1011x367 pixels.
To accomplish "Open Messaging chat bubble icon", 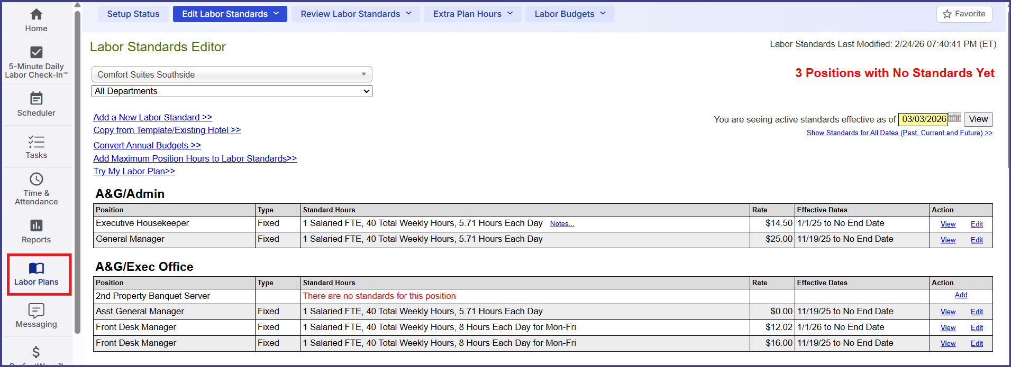I will [x=36, y=310].
